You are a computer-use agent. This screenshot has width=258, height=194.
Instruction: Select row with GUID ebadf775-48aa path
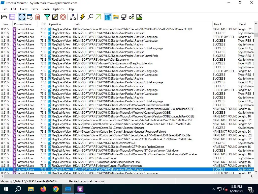pyautogui.click(x=127, y=135)
